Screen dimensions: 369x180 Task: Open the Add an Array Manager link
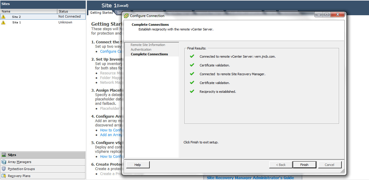[x=111, y=135]
